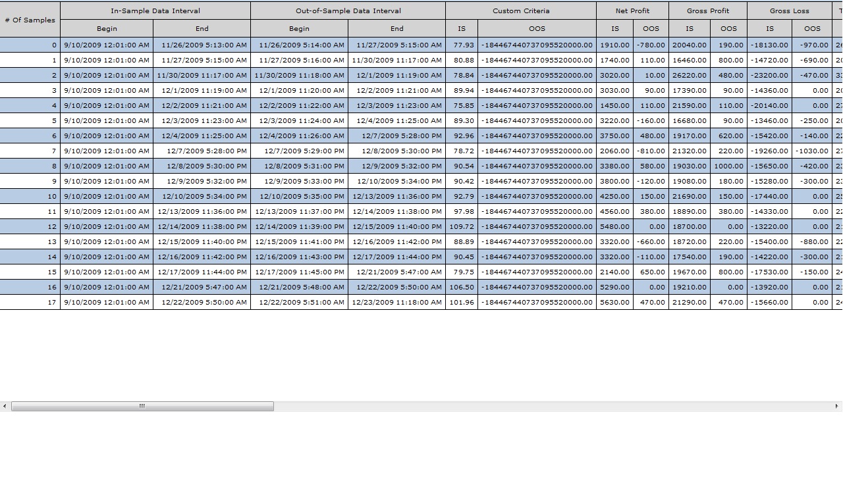Click cell '12/23/2009 11:18:00 AM'
The image size is (843, 500).
click(396, 302)
